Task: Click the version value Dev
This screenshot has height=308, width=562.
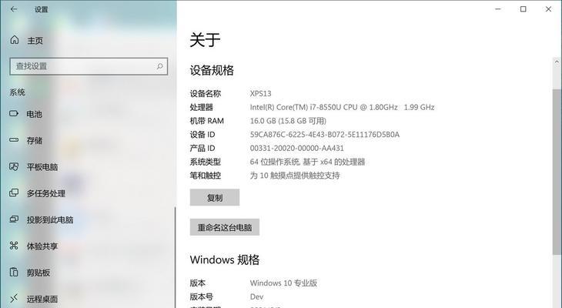Action: tap(256, 296)
